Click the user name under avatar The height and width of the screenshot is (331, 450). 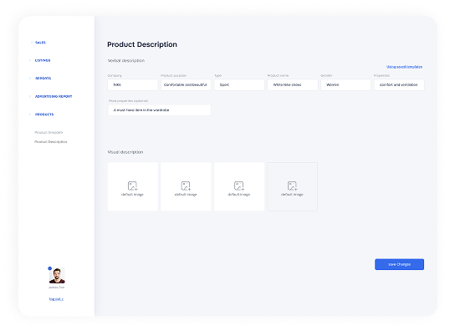tap(57, 287)
